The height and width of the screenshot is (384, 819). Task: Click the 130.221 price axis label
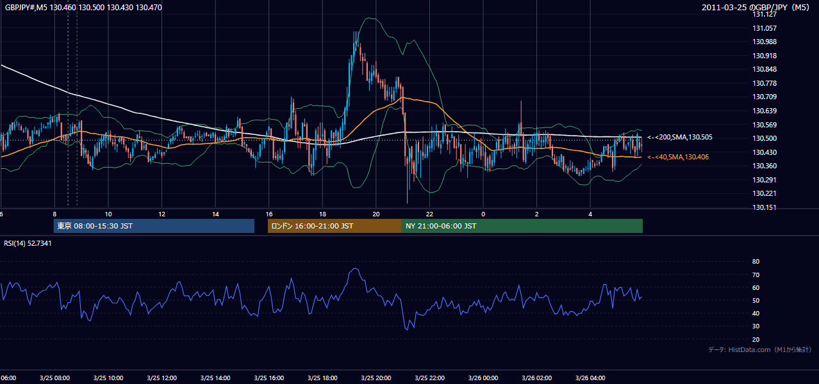tap(765, 193)
